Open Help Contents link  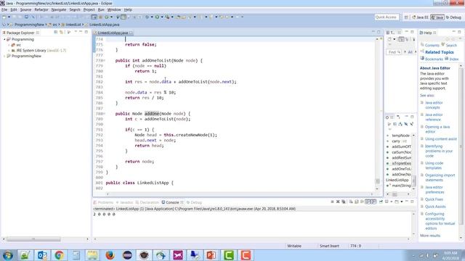(432, 46)
